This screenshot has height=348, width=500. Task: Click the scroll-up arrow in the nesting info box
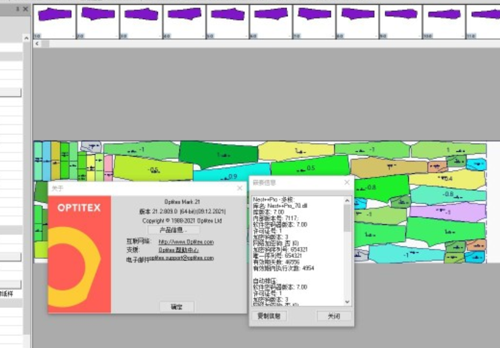pyautogui.click(x=347, y=200)
